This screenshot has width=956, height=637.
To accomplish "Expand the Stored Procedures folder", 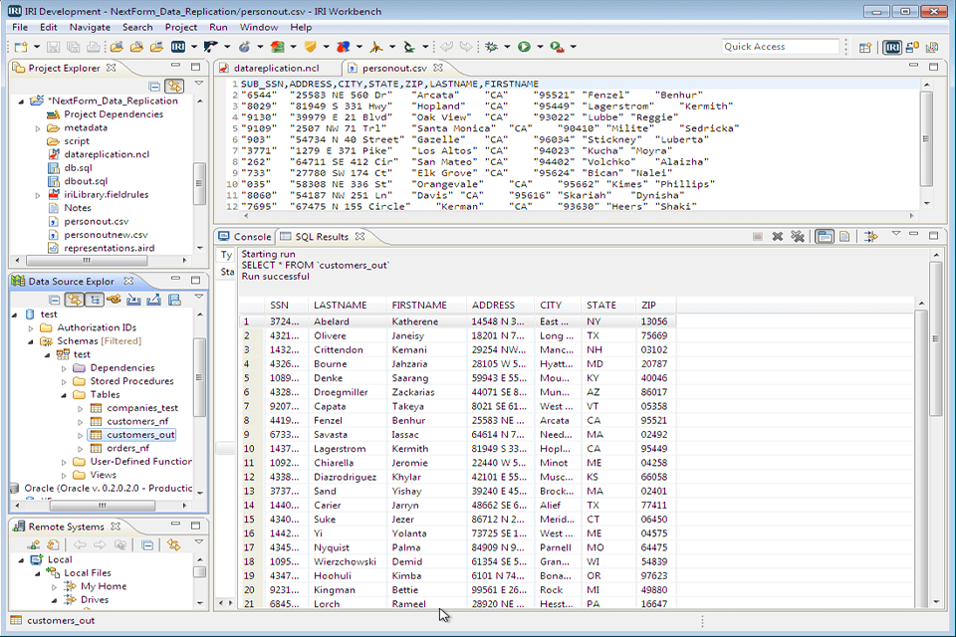I will (64, 381).
